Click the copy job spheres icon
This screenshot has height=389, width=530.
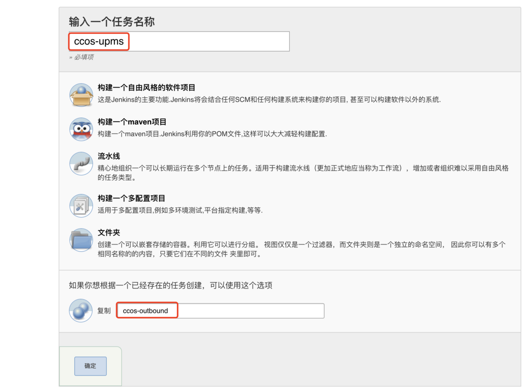pyautogui.click(x=81, y=310)
